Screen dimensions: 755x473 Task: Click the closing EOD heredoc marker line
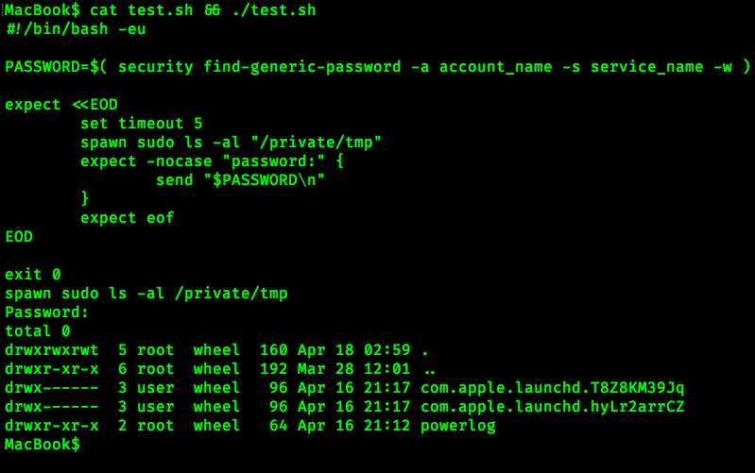pyautogui.click(x=19, y=236)
